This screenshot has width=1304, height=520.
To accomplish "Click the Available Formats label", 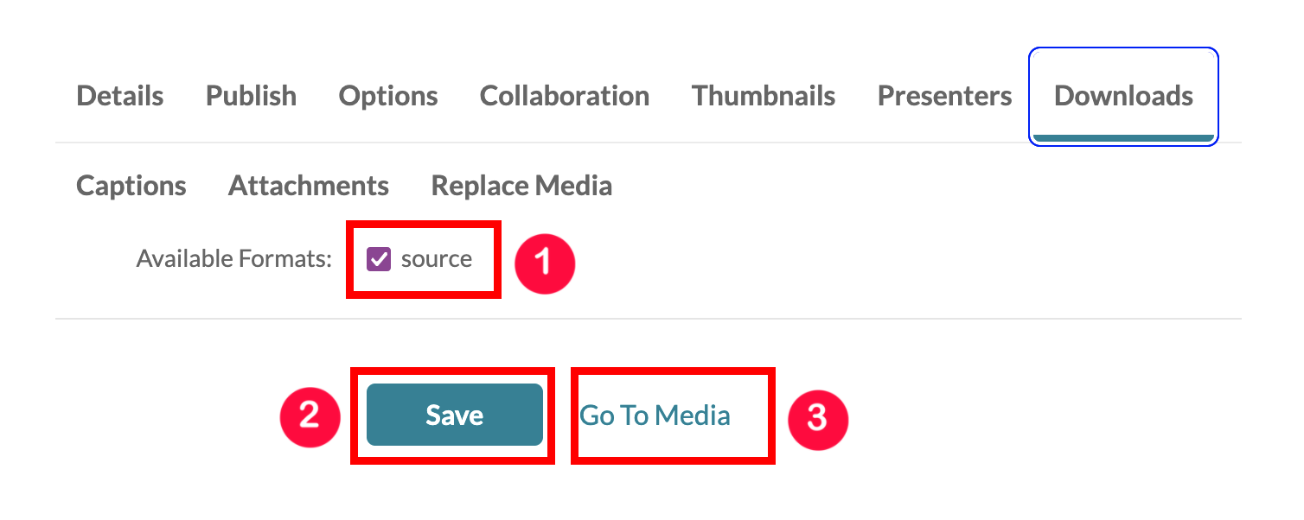I will click(x=232, y=257).
